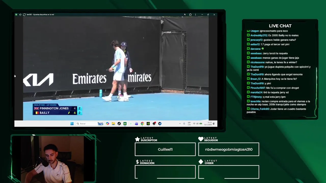Click chat username C0sme_Ful4nit0
The image size is (326, 183).
tap(260, 109)
